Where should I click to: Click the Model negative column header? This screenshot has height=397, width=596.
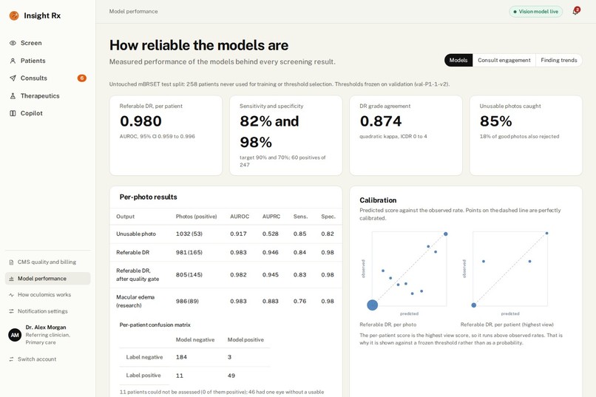[195, 339]
